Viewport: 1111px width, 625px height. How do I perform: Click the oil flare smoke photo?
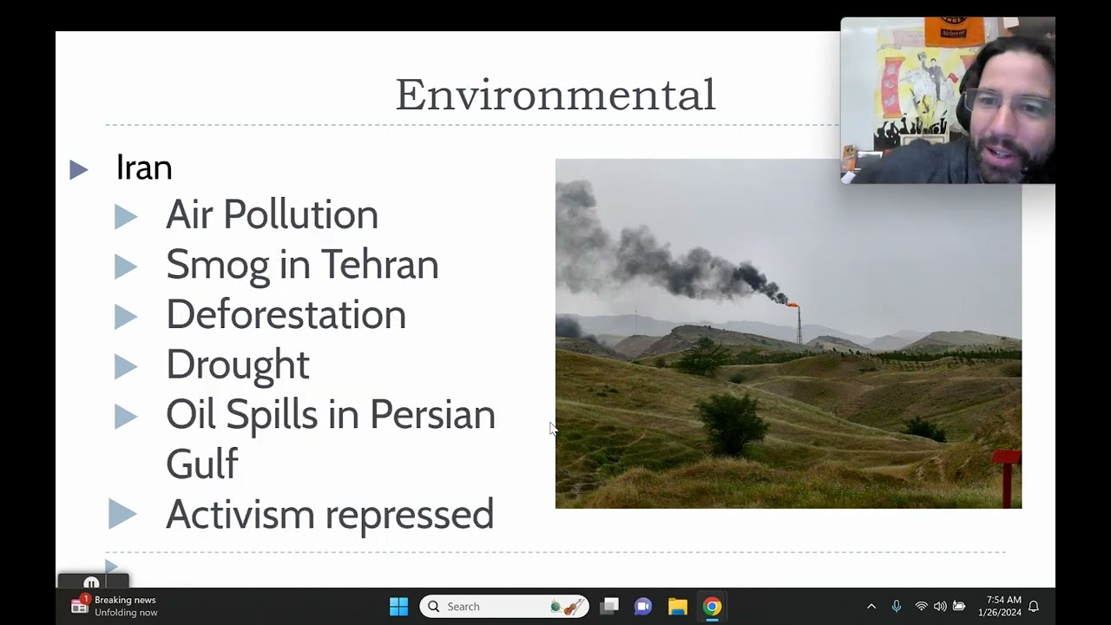(788, 333)
